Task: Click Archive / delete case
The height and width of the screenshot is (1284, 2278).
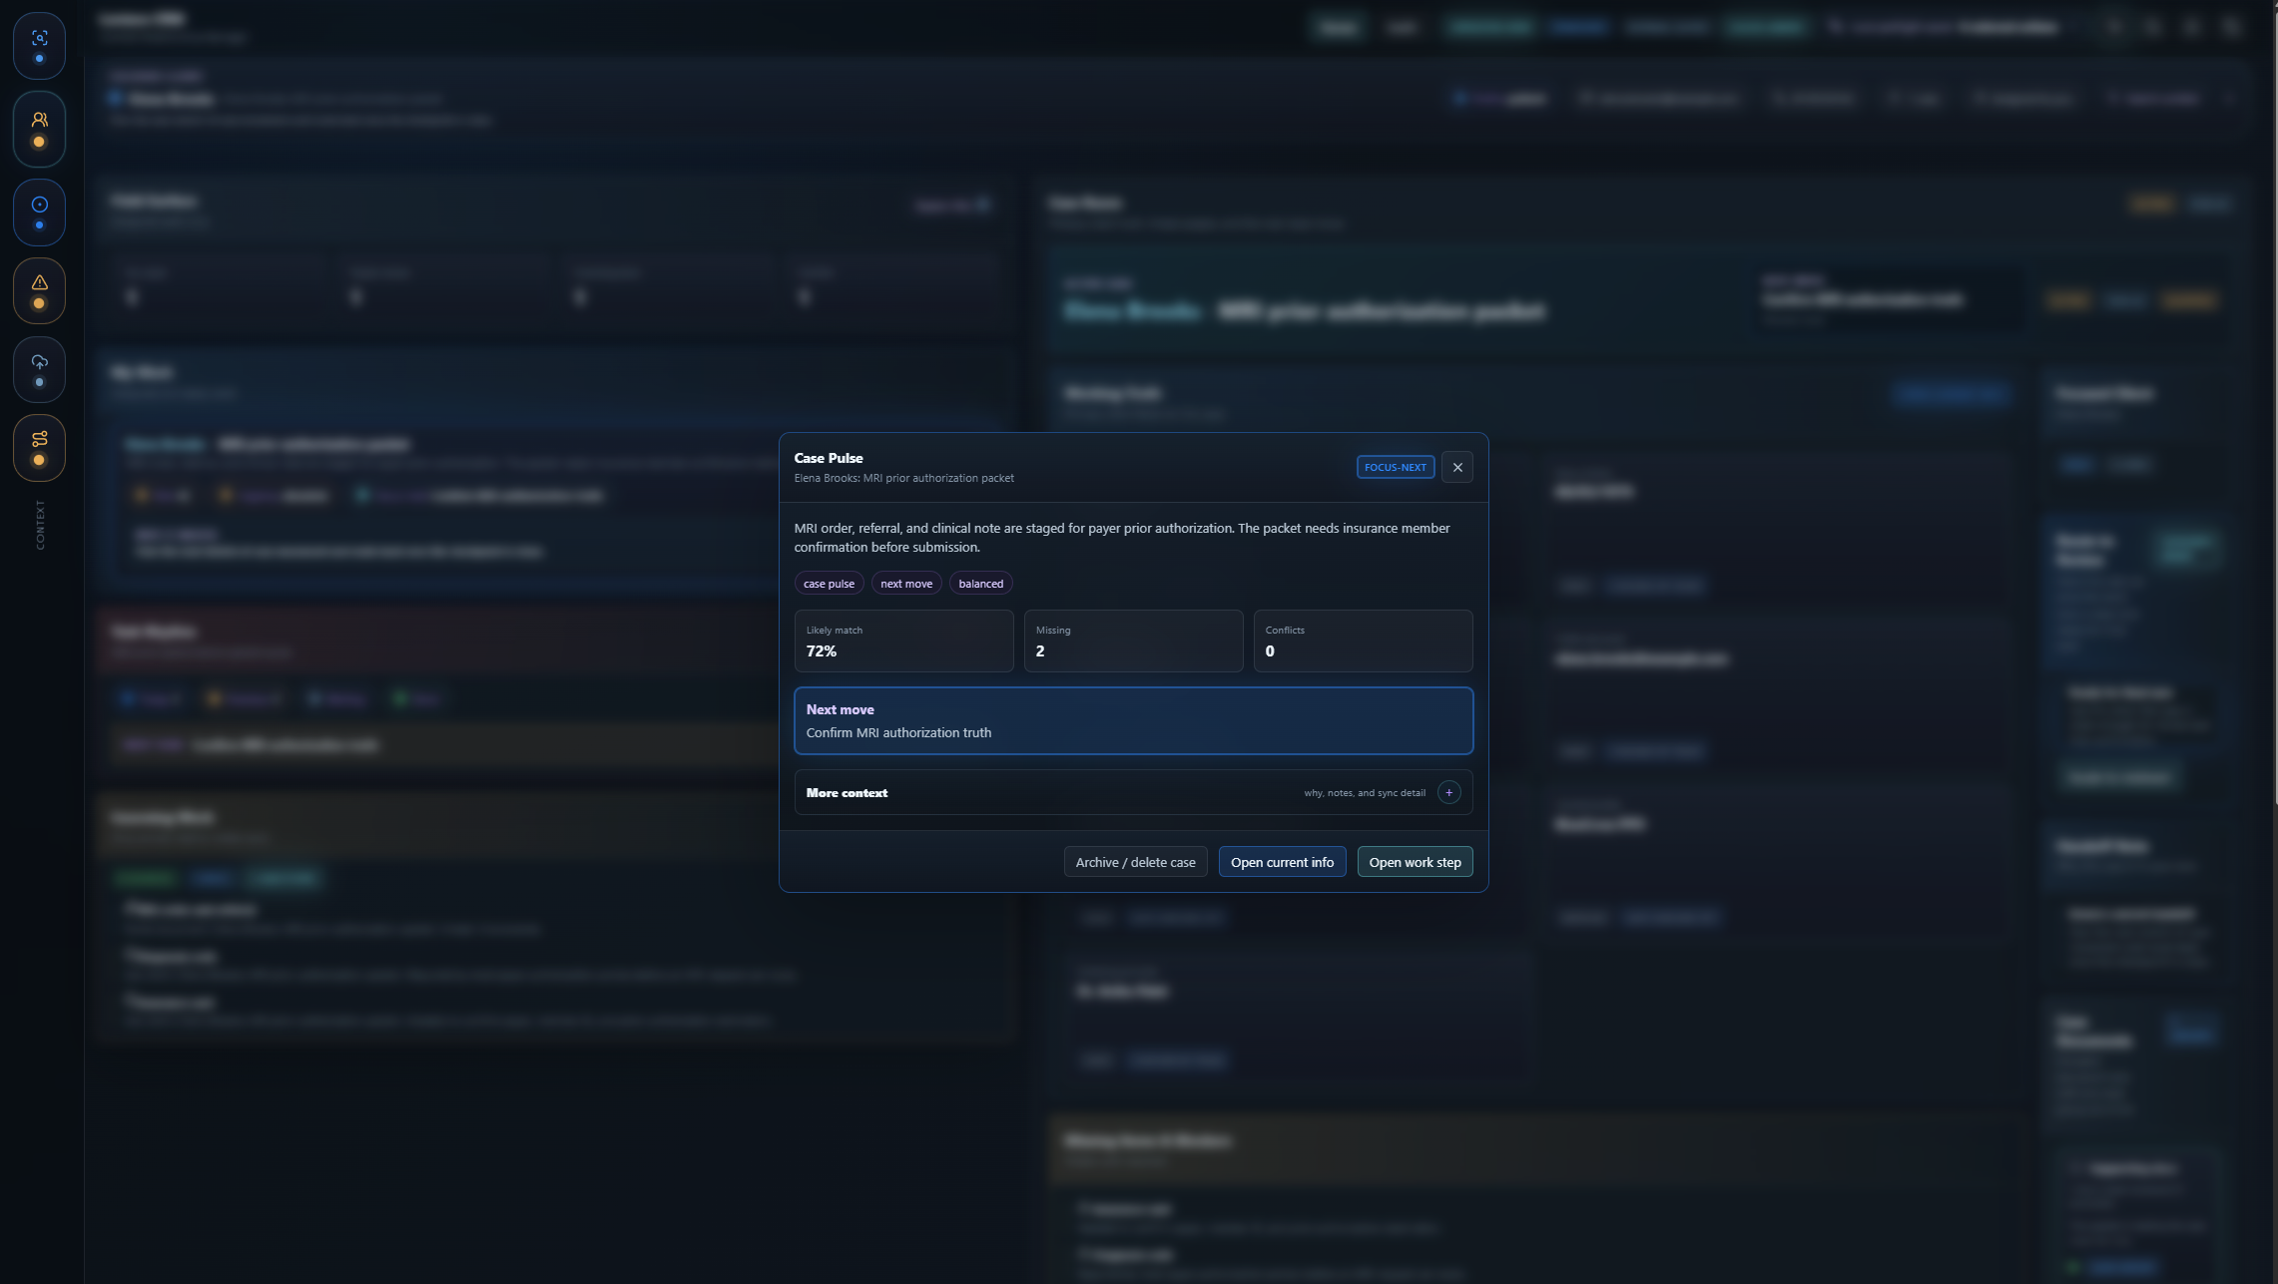Action: [x=1135, y=862]
